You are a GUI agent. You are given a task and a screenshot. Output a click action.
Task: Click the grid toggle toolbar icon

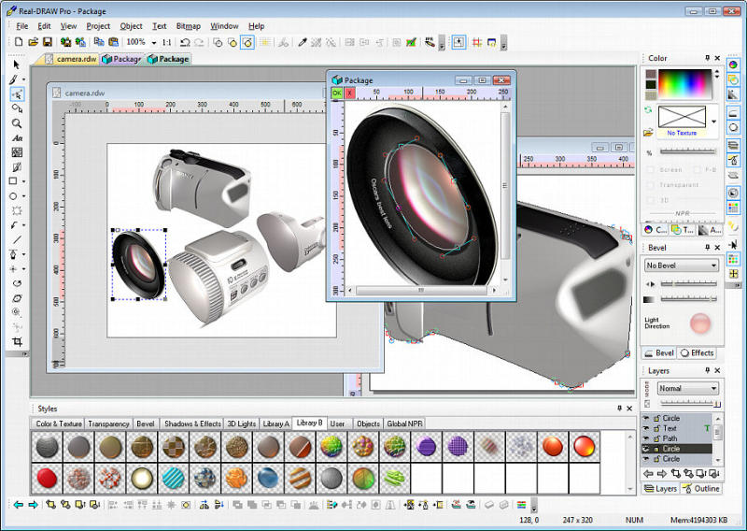click(x=477, y=42)
